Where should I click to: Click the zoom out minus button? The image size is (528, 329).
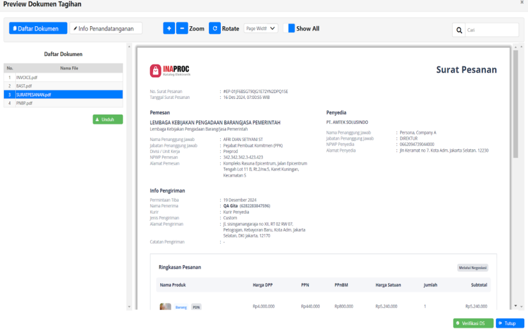tap(182, 29)
